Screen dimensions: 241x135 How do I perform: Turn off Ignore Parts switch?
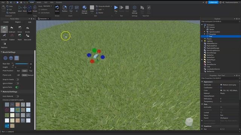(x=17, y=87)
